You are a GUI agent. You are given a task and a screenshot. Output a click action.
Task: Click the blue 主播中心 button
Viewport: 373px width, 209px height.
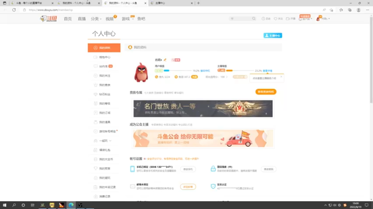pos(273,36)
